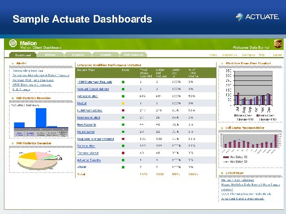The height and width of the screenshot is (214, 286).
Task: Click green status square in Address related row
Action: point(123,96)
